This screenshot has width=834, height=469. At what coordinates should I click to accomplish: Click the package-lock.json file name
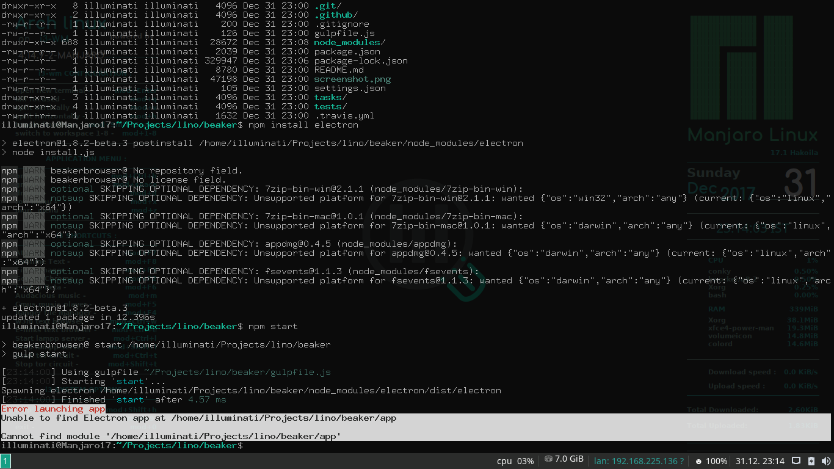361,60
